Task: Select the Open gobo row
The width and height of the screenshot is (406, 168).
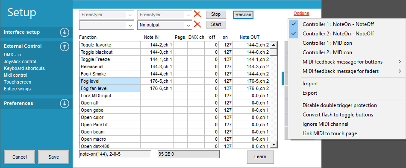Action: coord(174,110)
